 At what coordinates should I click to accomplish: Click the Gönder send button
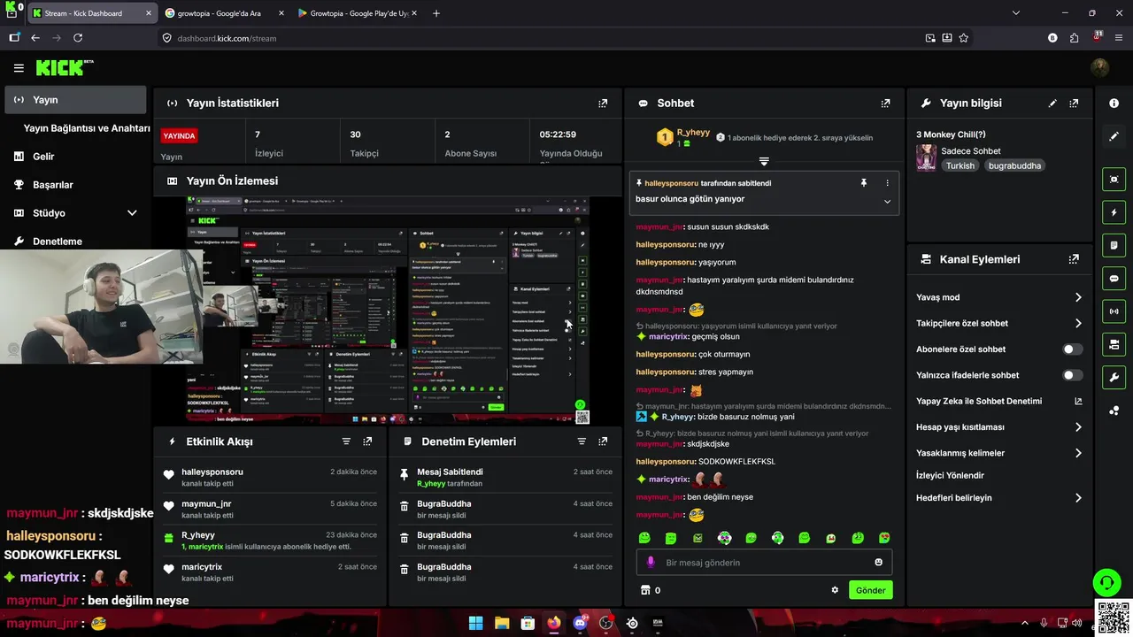pos(870,590)
